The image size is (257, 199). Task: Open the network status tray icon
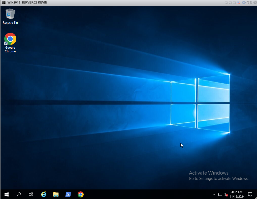[x=220, y=194]
